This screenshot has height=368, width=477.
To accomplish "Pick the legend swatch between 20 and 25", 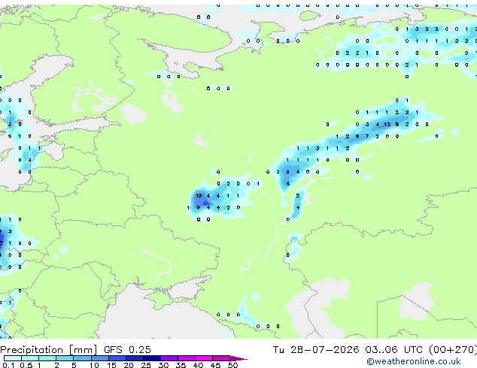I will coord(135,358).
